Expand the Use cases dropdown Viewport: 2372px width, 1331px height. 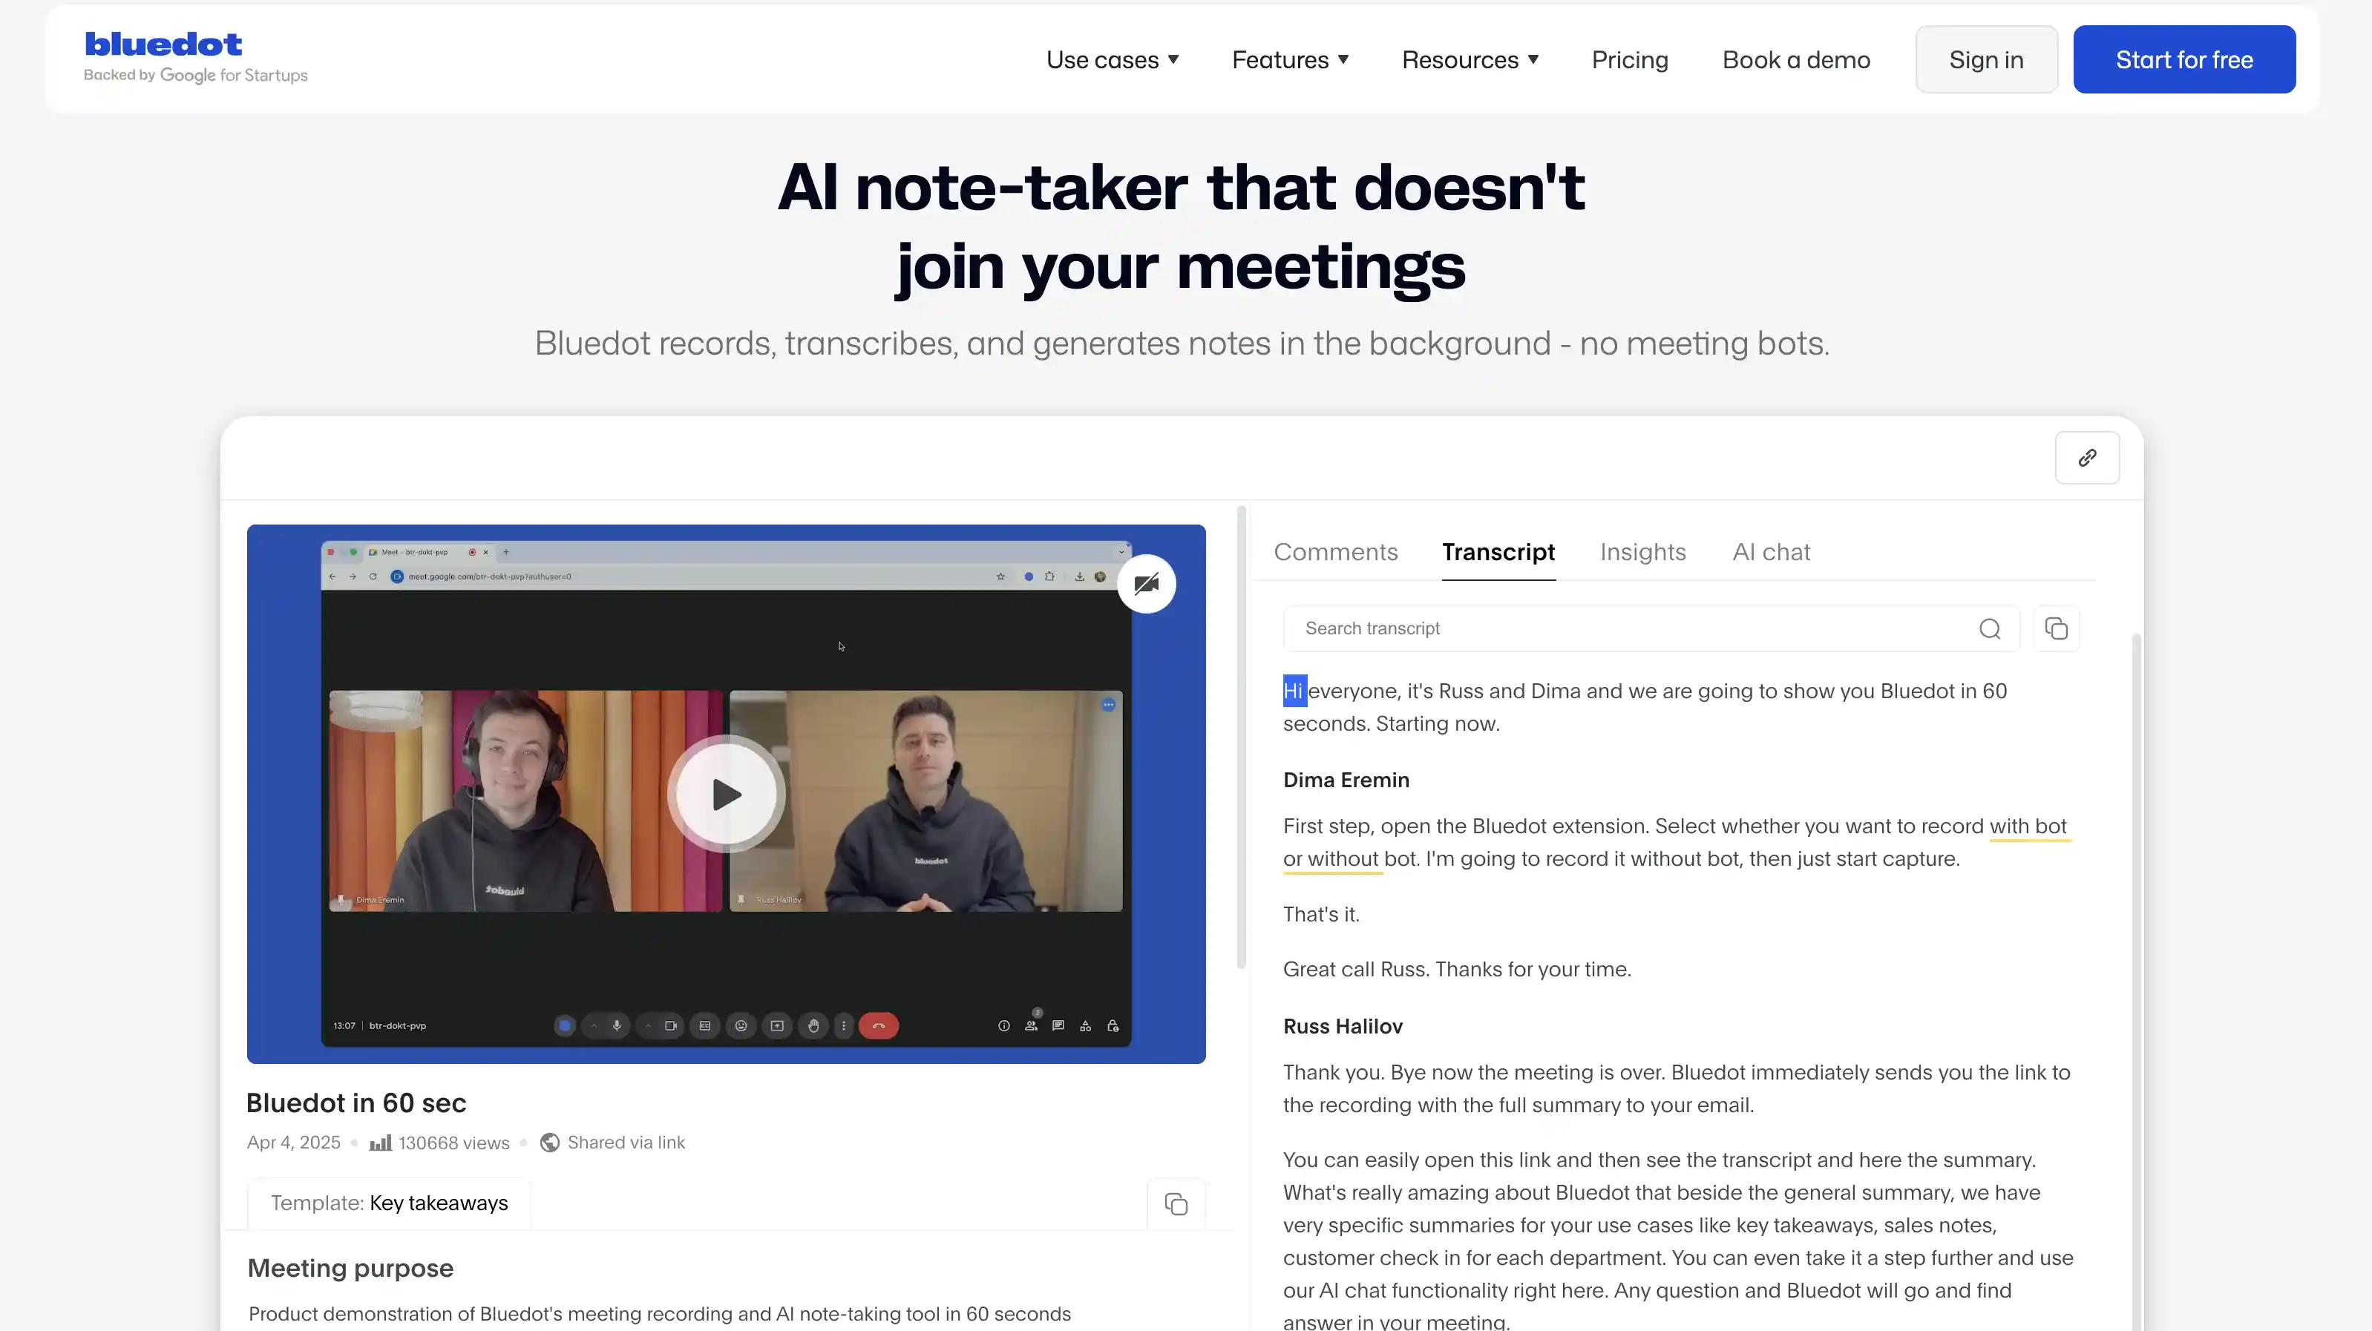click(1113, 60)
